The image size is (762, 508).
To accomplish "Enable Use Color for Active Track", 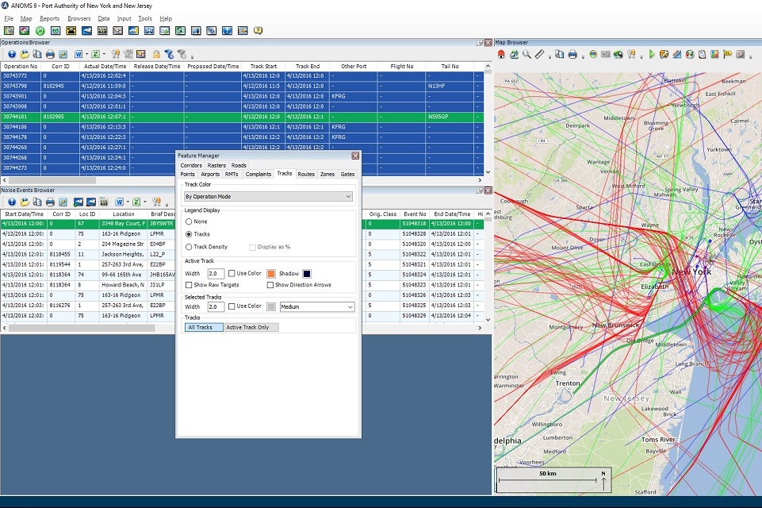I will pos(232,274).
